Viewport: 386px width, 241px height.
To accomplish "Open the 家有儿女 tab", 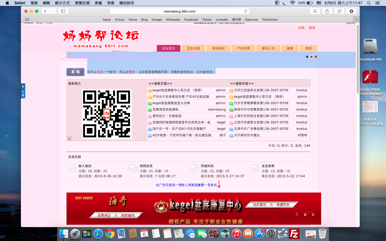I will pyautogui.click(x=268, y=48).
